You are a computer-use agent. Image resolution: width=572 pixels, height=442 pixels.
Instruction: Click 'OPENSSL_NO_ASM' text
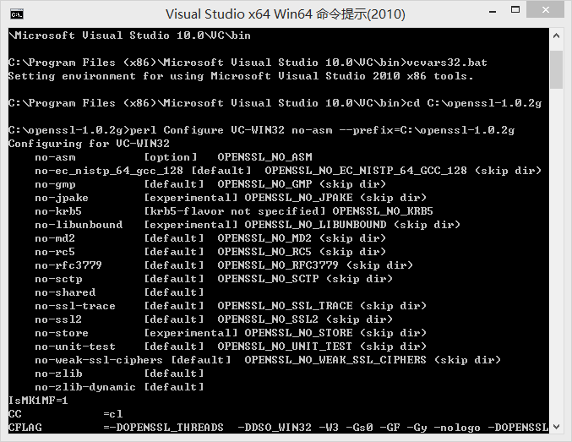pyautogui.click(x=264, y=157)
